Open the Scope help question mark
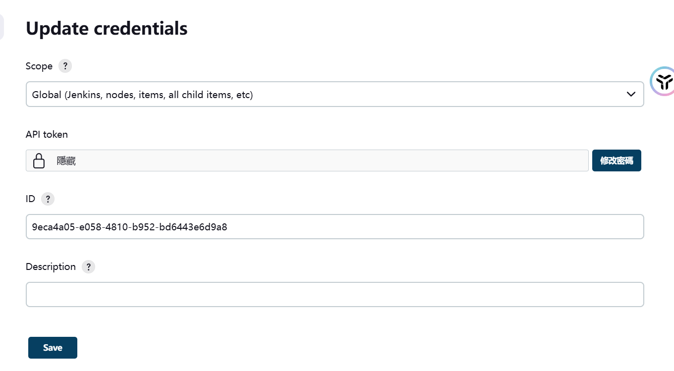The image size is (674, 371). [x=65, y=66]
